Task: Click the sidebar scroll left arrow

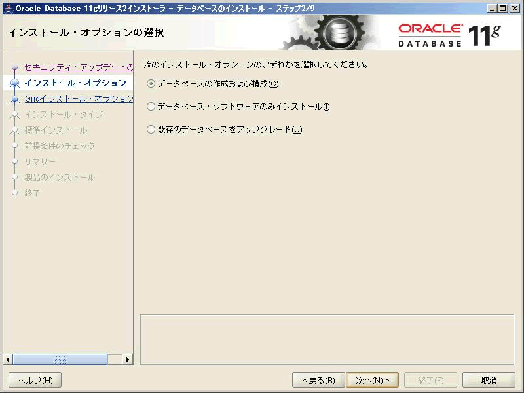Action: click(x=8, y=360)
